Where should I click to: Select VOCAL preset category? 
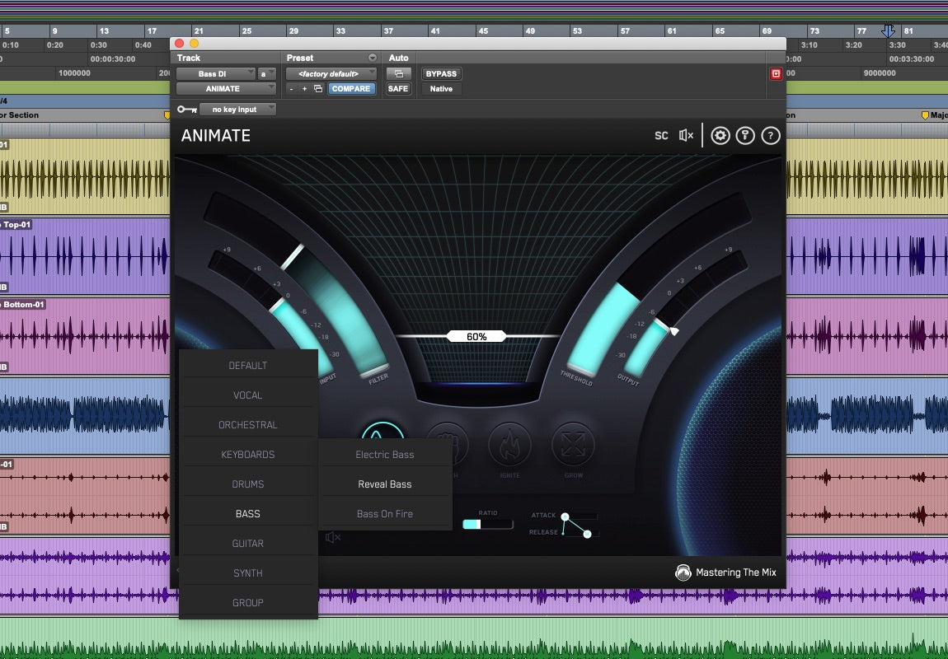click(248, 395)
